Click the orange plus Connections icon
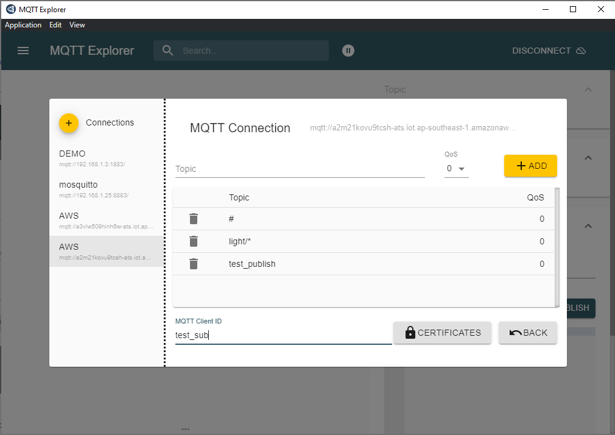This screenshot has height=435, width=615. tap(69, 122)
